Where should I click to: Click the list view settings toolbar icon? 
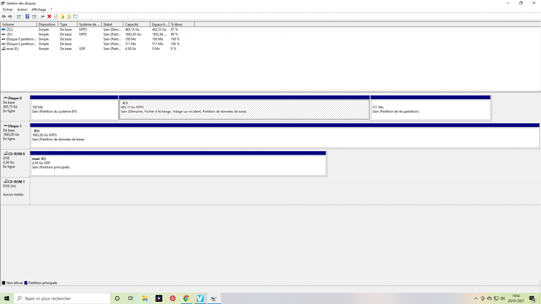click(x=75, y=17)
